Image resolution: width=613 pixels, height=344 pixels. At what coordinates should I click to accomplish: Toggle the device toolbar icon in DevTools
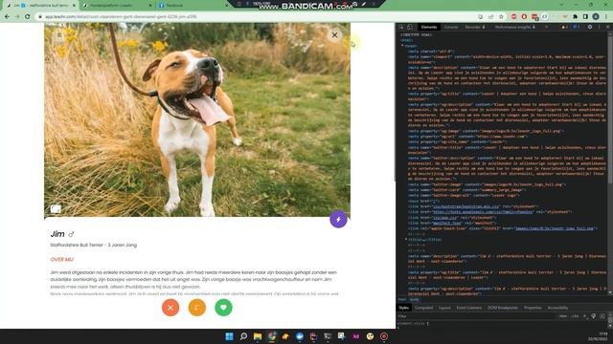(x=410, y=27)
